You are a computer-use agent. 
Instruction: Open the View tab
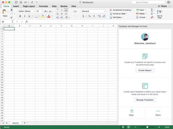pyautogui.click(x=74, y=6)
